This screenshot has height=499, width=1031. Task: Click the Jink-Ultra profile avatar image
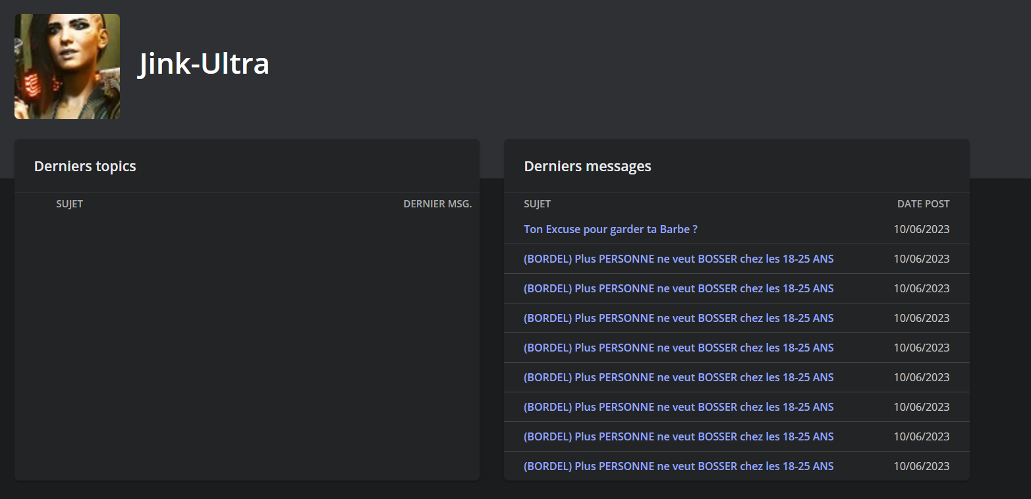click(x=67, y=66)
